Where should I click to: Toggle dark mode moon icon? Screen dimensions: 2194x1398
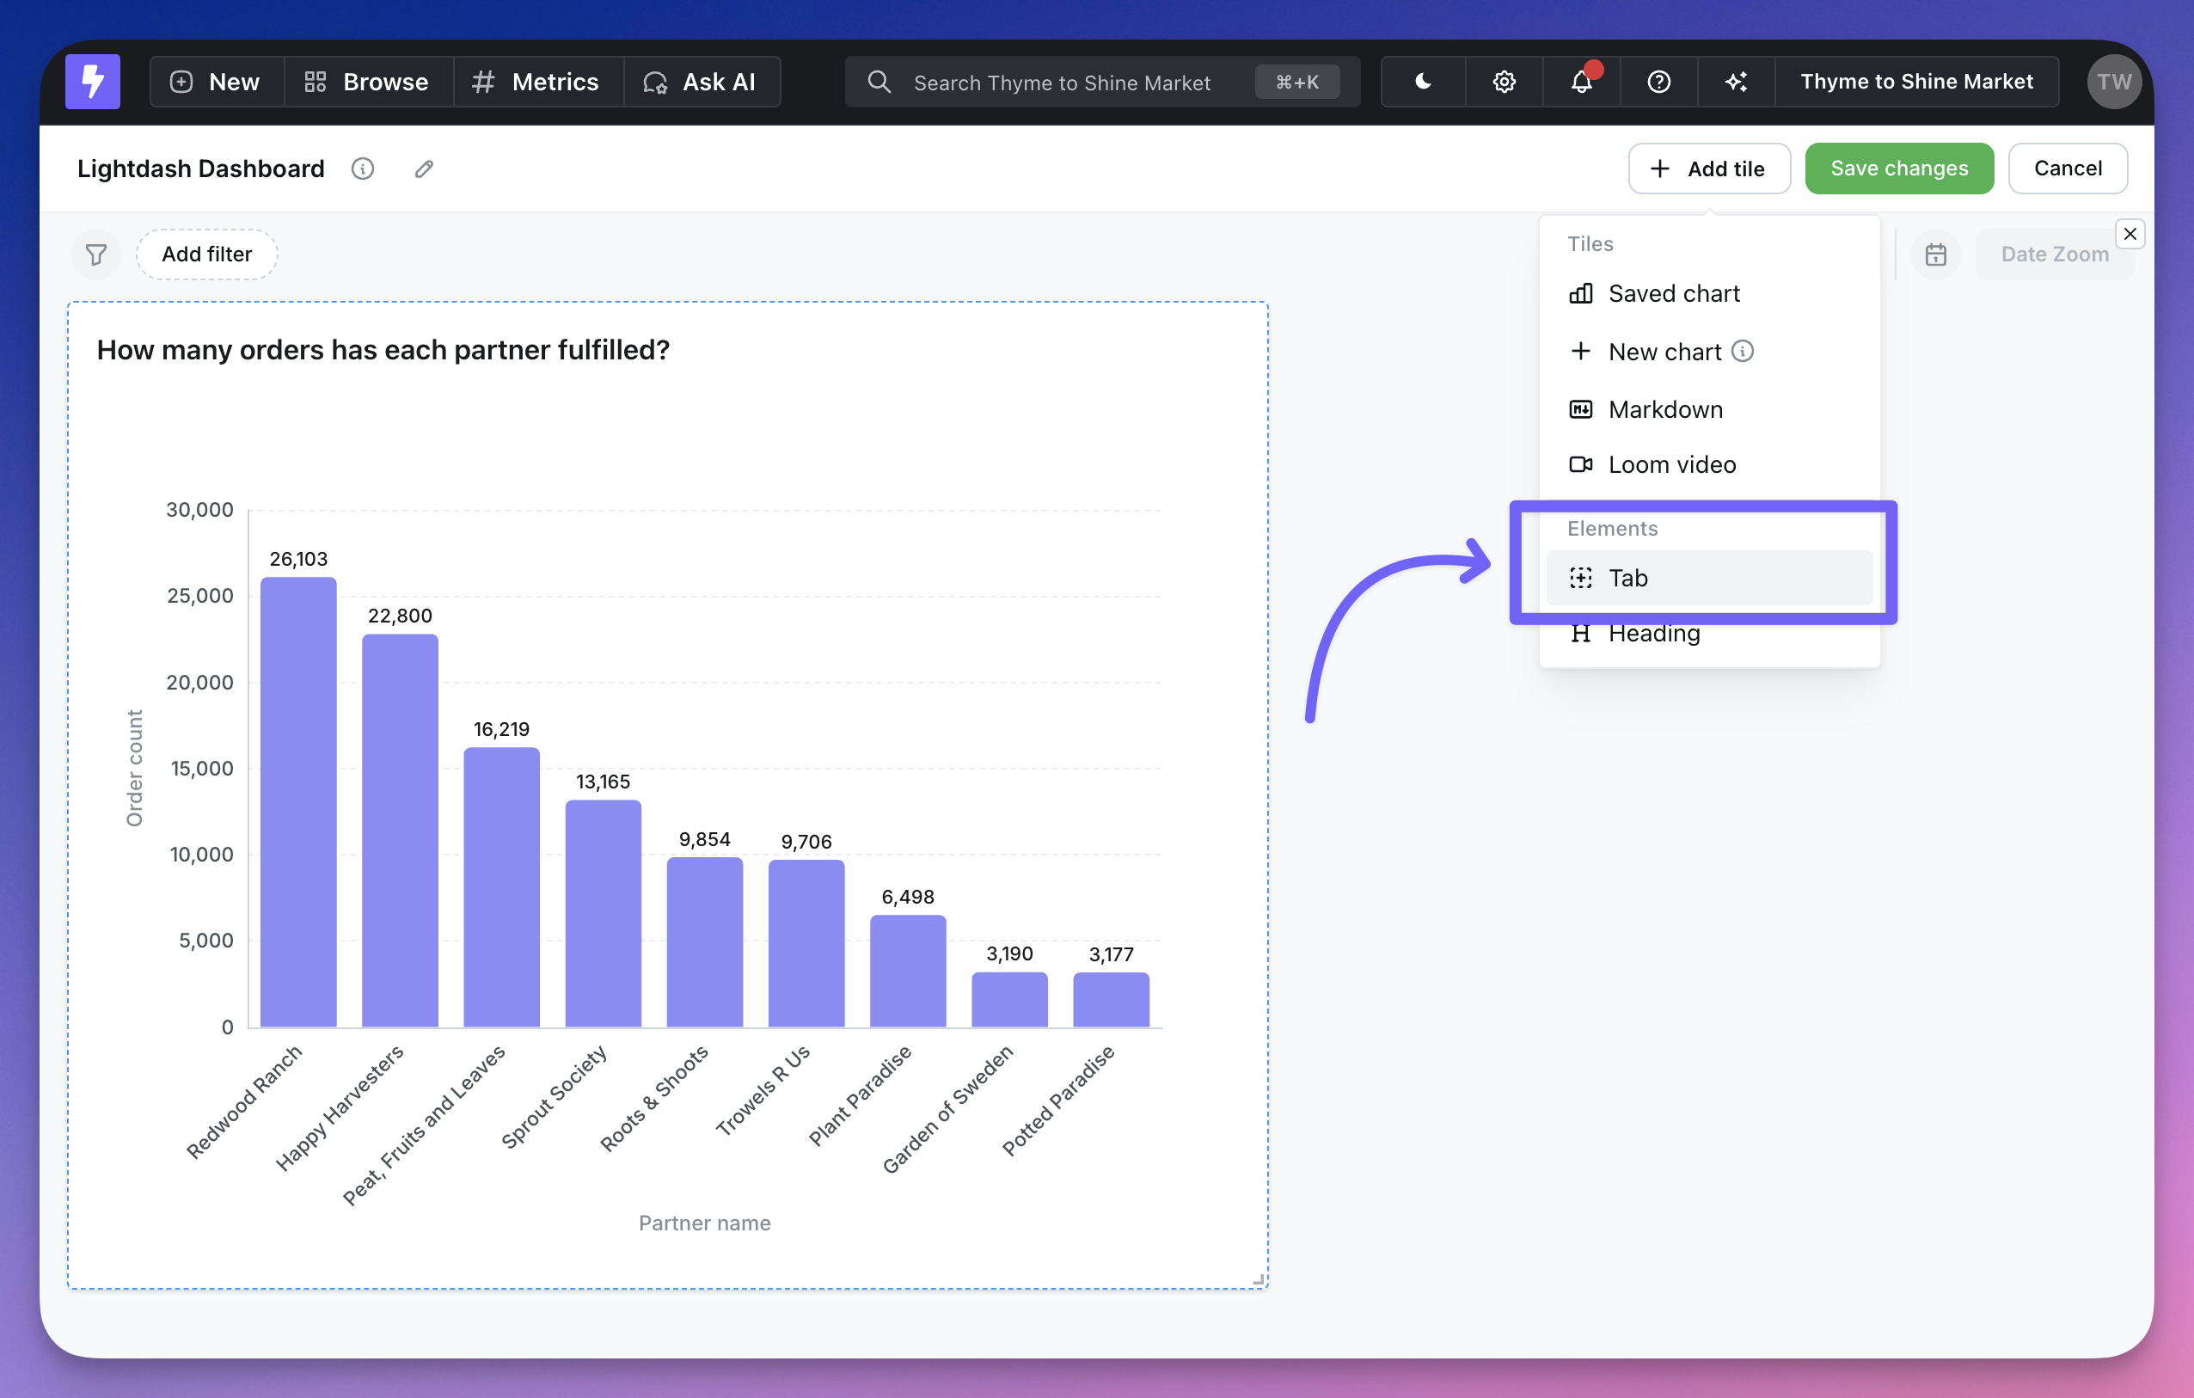(1422, 82)
